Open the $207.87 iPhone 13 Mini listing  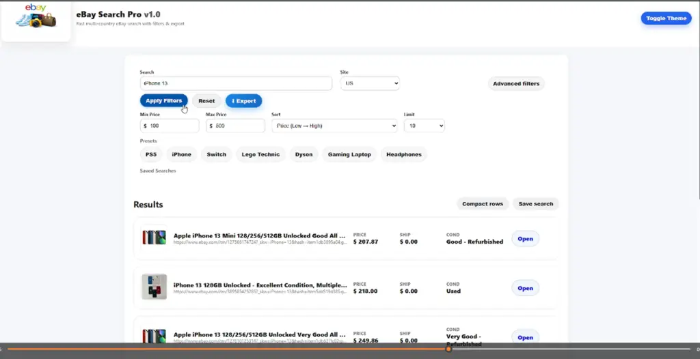coord(526,239)
